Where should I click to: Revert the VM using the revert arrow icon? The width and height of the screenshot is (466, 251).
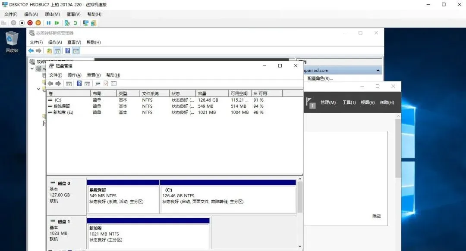point(77,23)
